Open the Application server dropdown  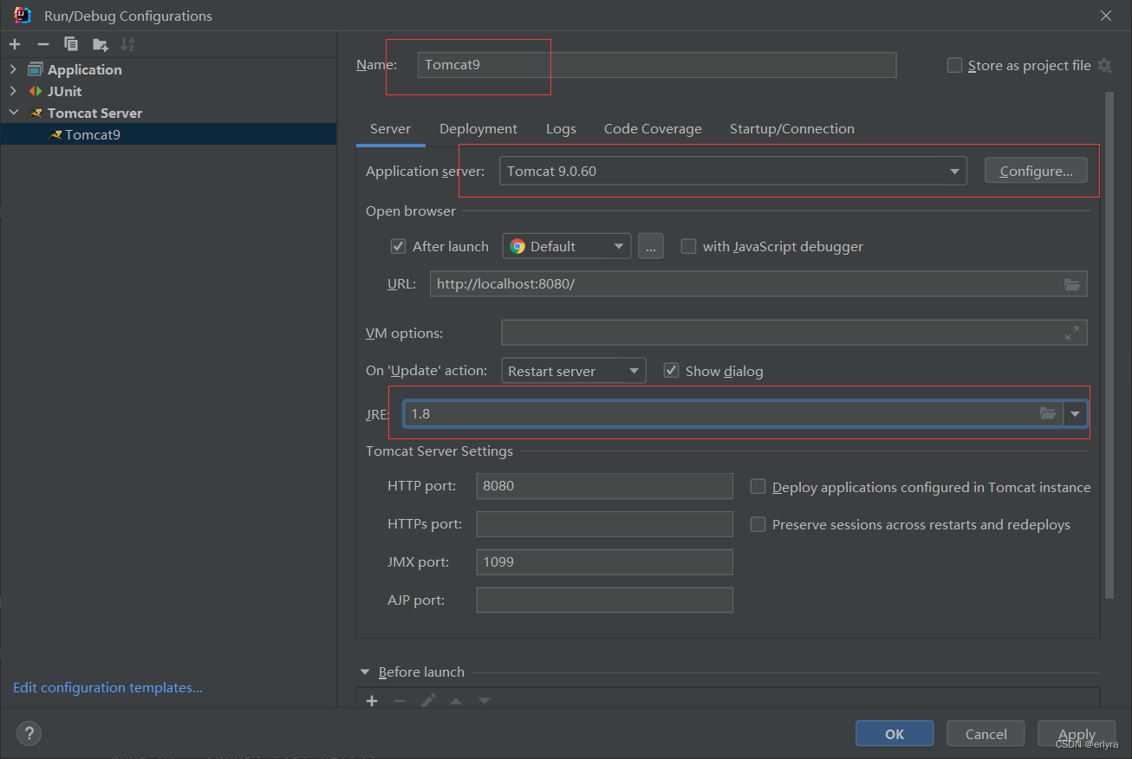click(x=953, y=171)
